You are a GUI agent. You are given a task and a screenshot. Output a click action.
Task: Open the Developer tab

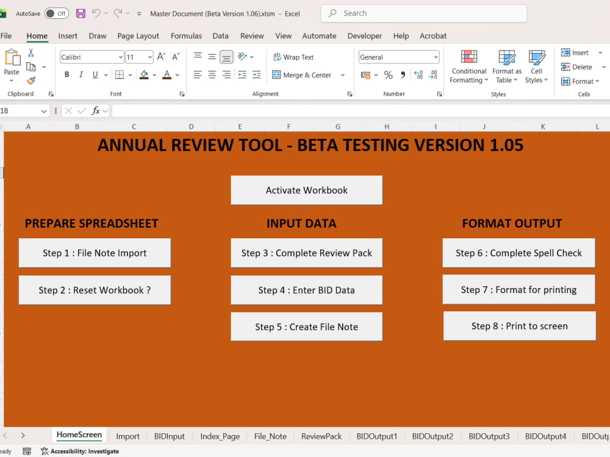pyautogui.click(x=365, y=36)
